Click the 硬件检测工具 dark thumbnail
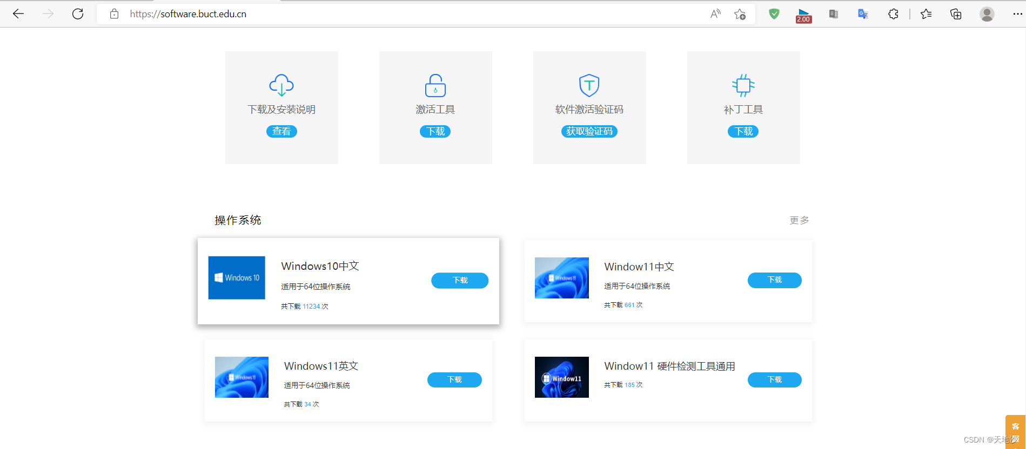 [562, 377]
